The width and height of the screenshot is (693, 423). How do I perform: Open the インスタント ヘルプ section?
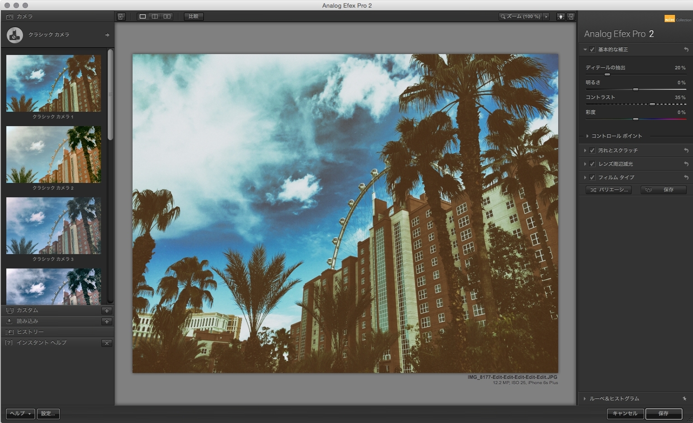(x=57, y=343)
